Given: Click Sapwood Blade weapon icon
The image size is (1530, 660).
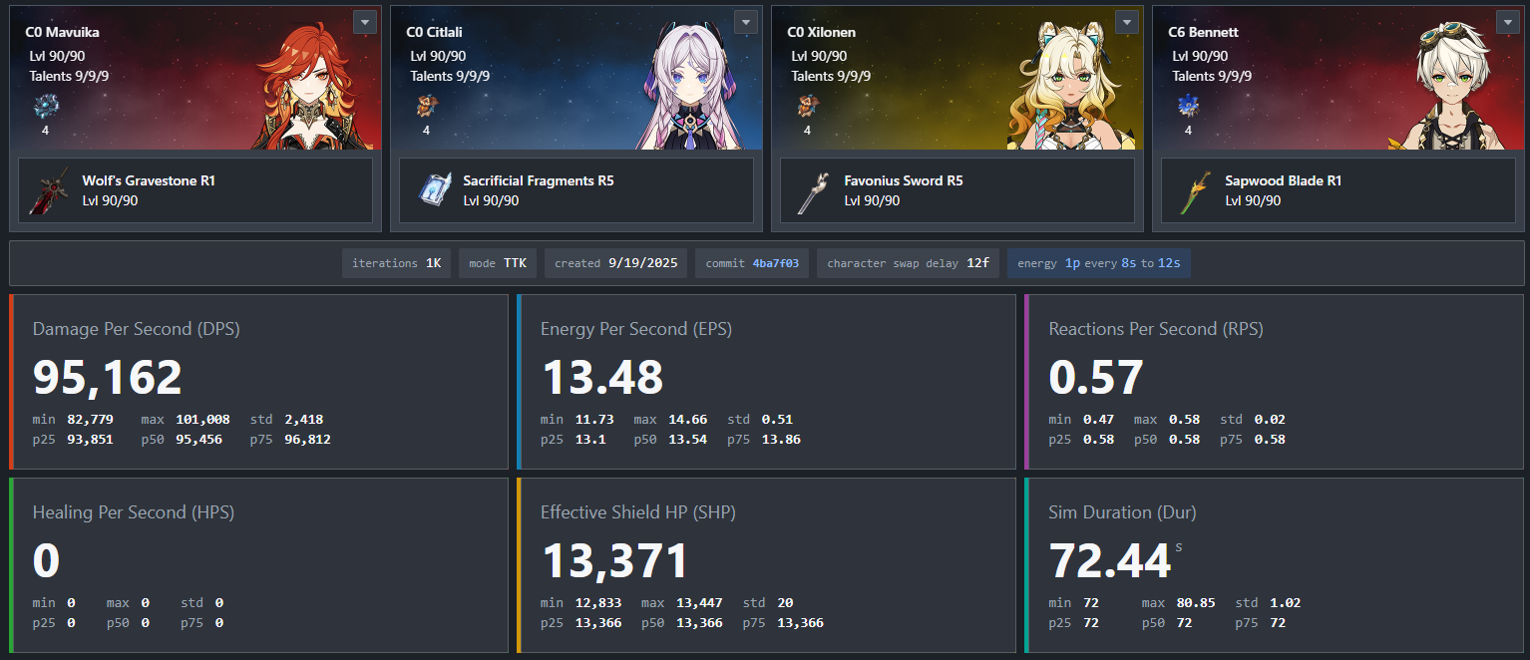Looking at the screenshot, I should (1194, 190).
